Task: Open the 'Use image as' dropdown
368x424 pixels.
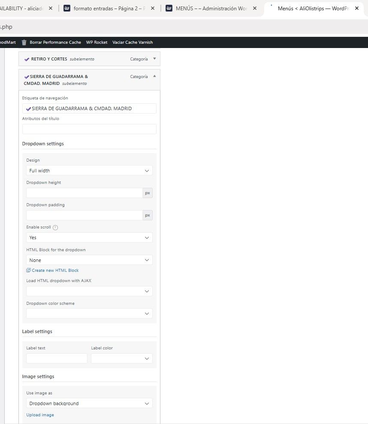Action: pos(89,403)
